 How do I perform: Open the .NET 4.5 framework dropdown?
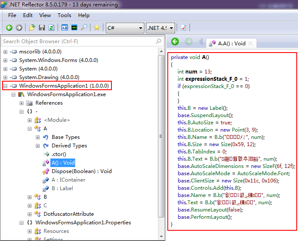pos(161,28)
